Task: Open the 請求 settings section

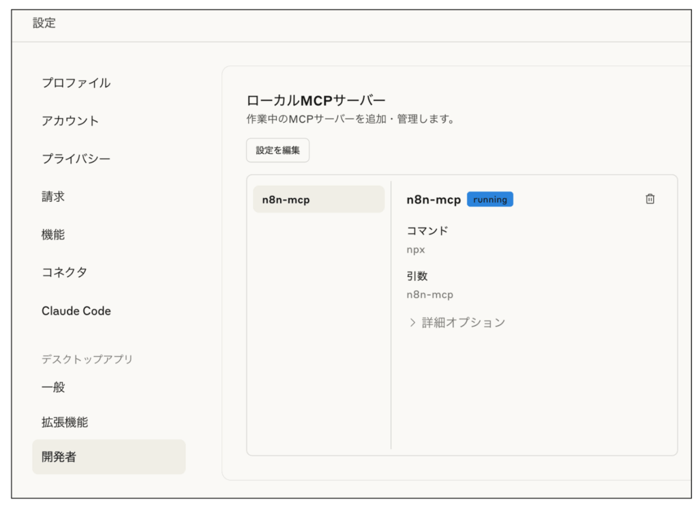Action: click(54, 196)
